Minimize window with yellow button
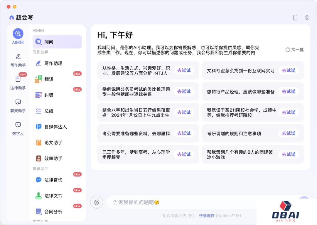 [15, 7]
